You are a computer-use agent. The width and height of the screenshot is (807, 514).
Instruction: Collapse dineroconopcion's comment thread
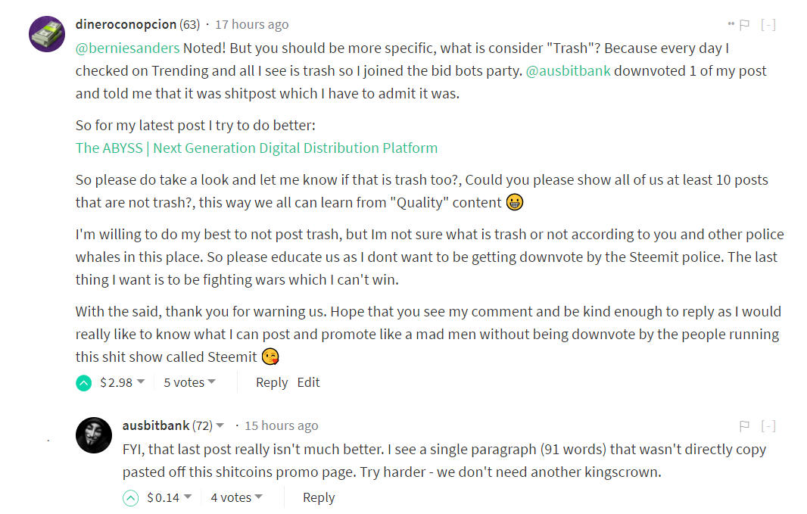[x=768, y=25]
